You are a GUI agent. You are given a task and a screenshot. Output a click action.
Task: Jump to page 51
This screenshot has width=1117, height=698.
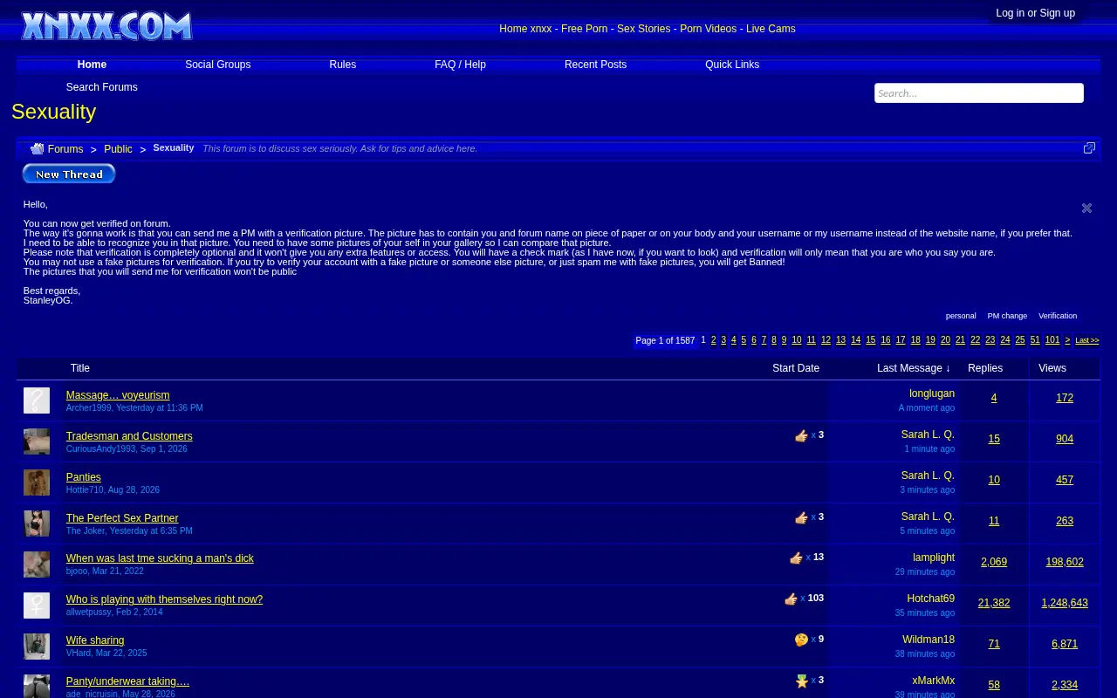pyautogui.click(x=1035, y=340)
